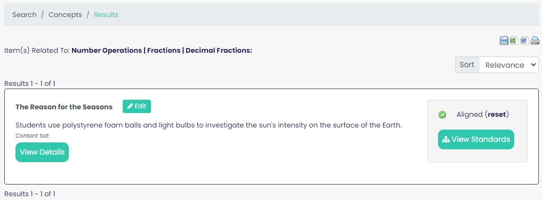Go to Search in the breadcrumb
542x200 pixels.
(24, 15)
